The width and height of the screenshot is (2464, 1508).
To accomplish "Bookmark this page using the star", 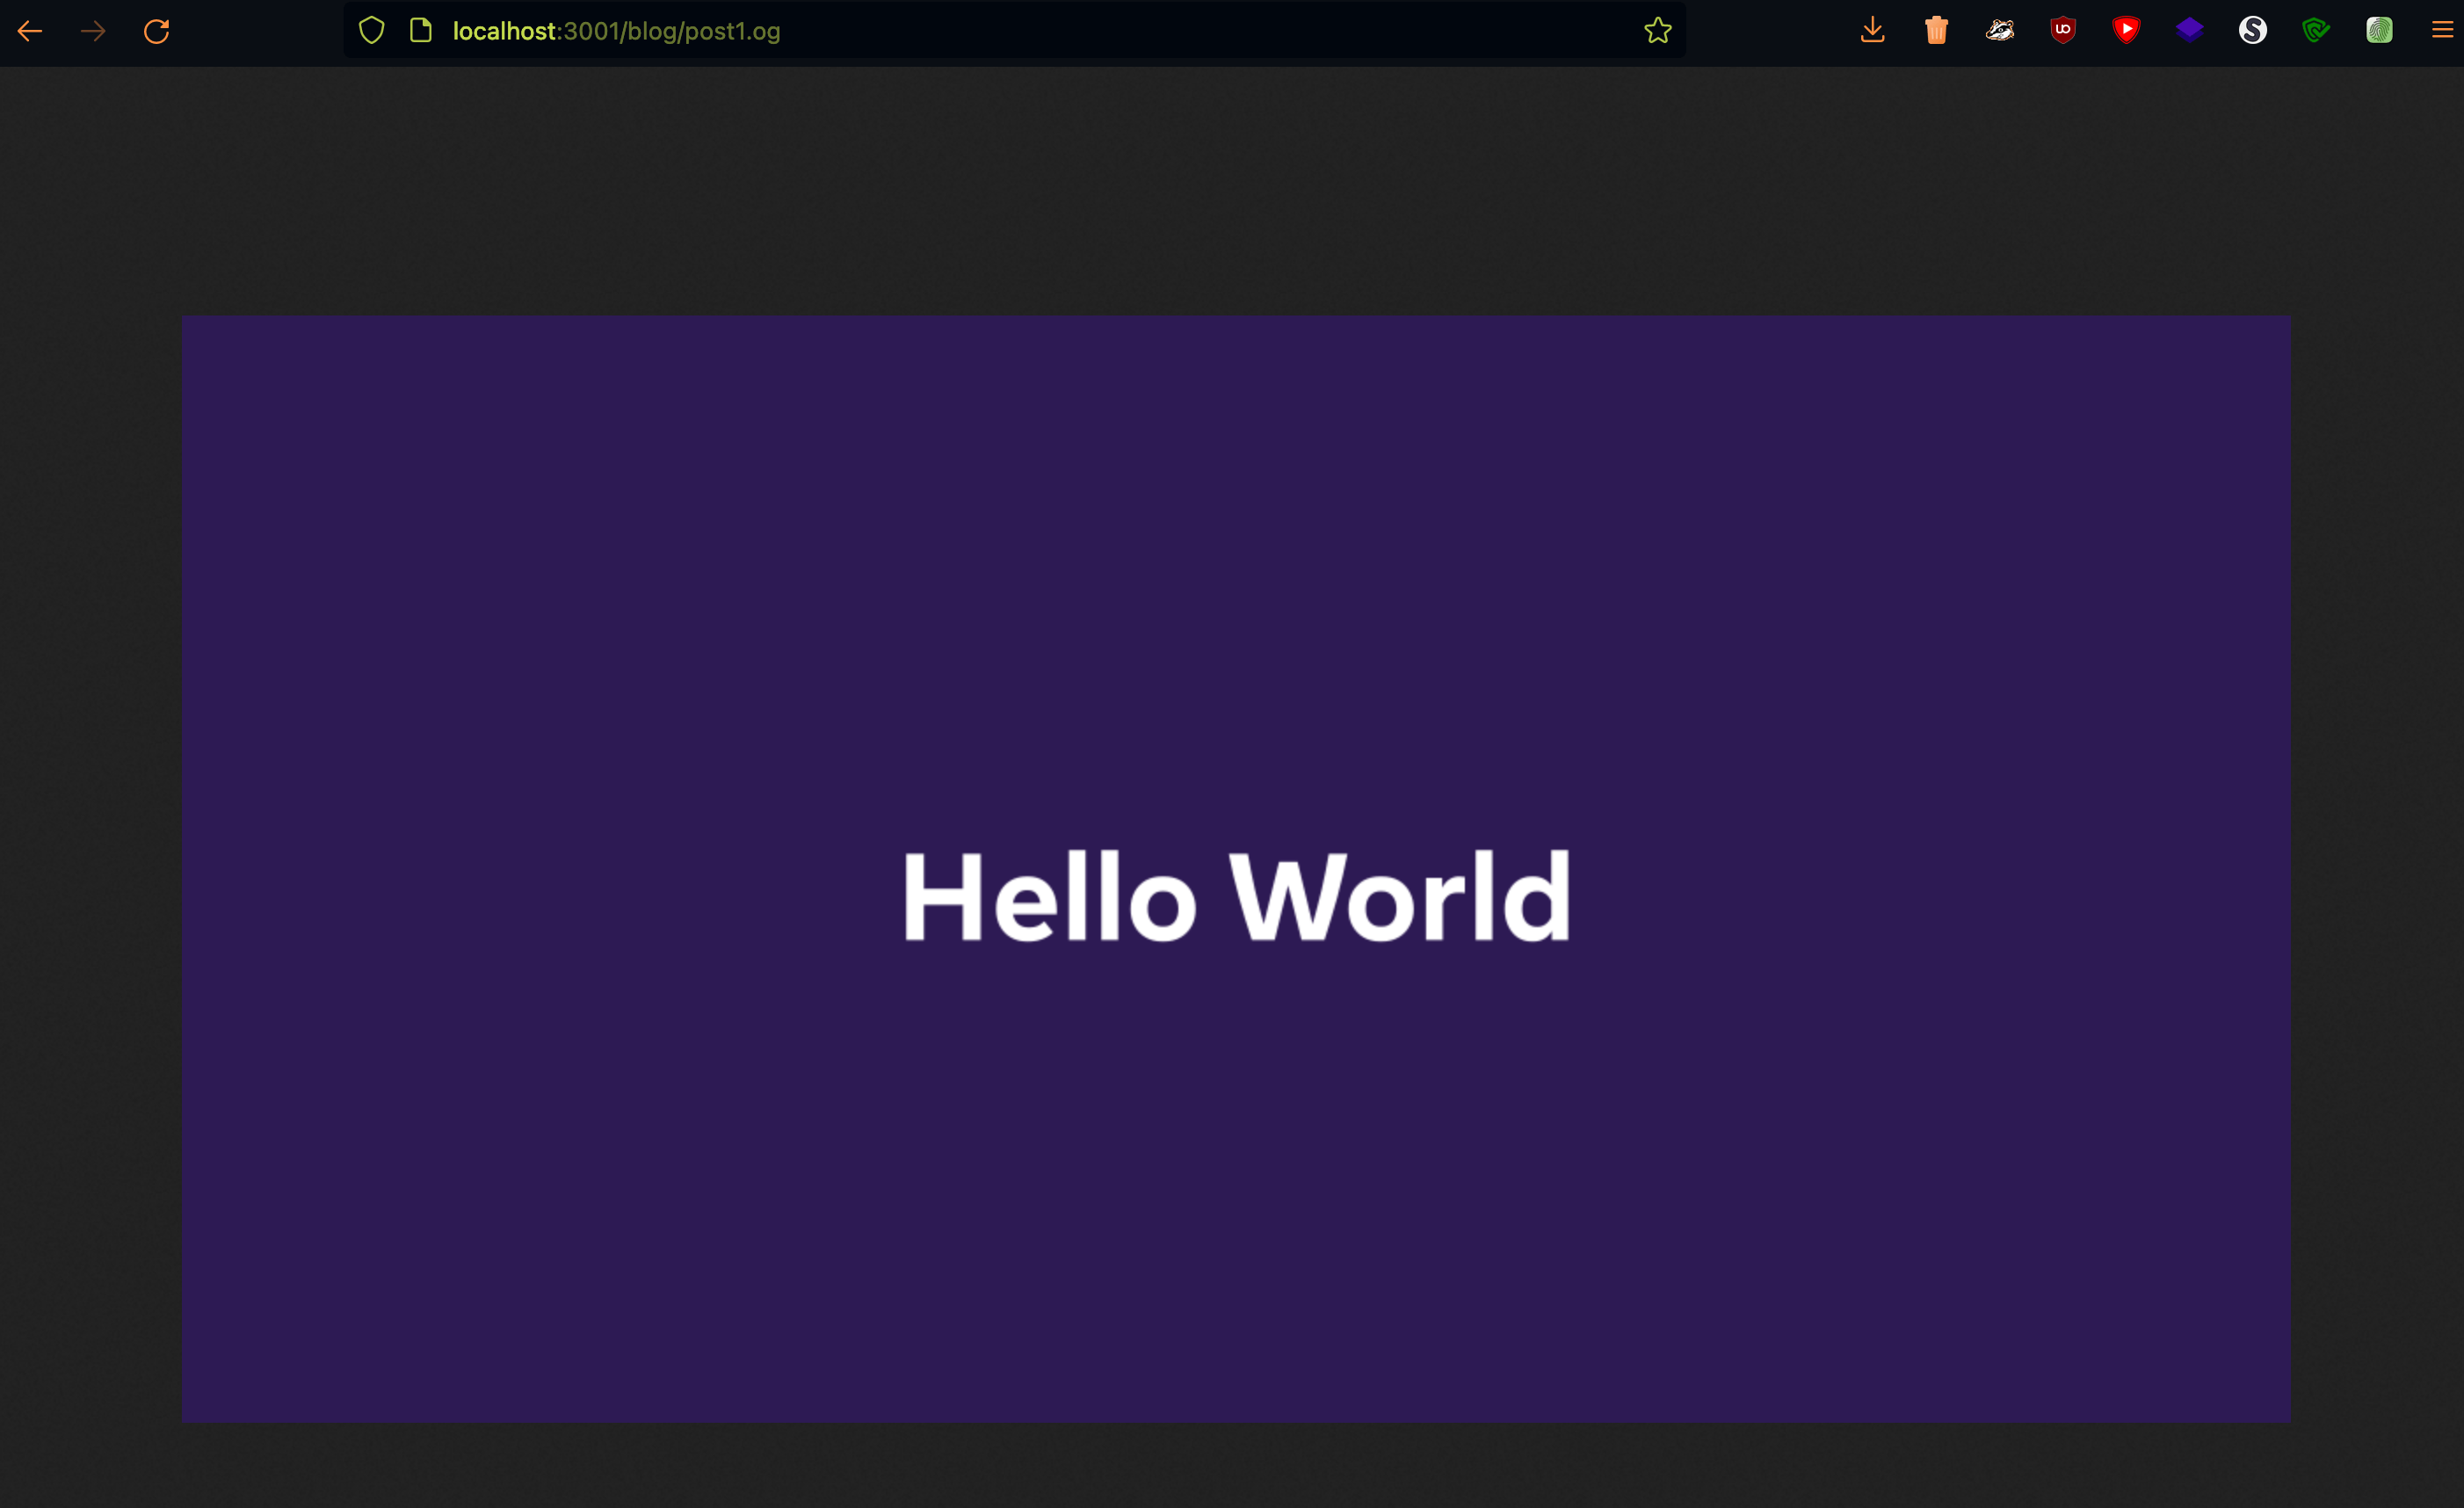I will pyautogui.click(x=1657, y=30).
